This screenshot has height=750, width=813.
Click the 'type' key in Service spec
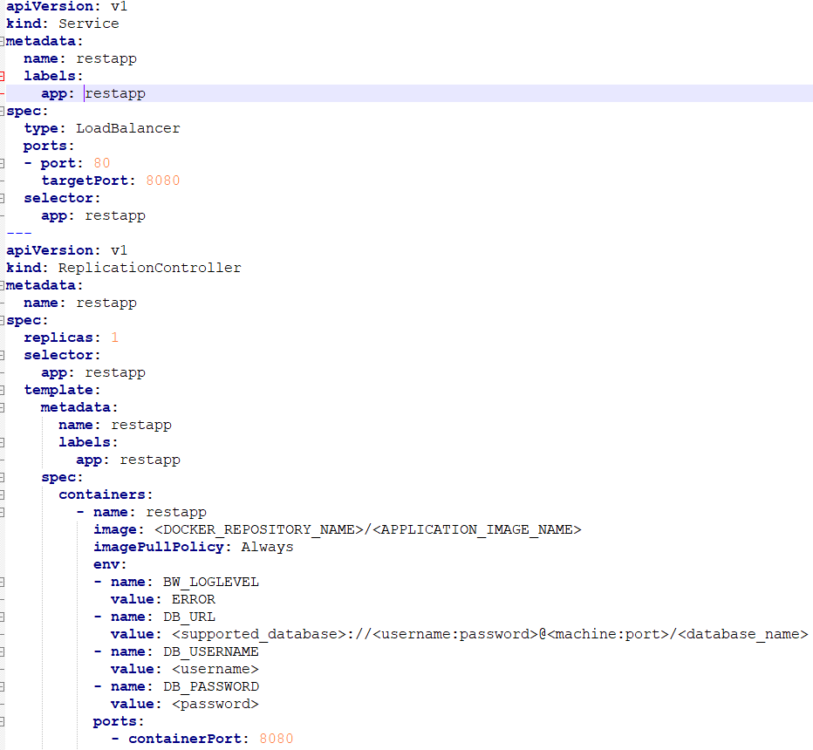[41, 128]
